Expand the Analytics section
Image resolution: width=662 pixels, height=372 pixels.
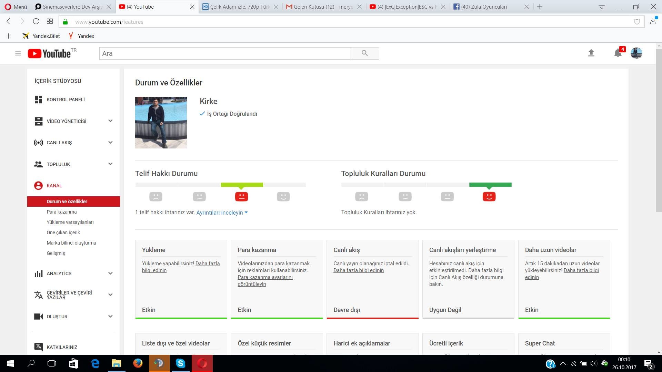[x=110, y=273]
